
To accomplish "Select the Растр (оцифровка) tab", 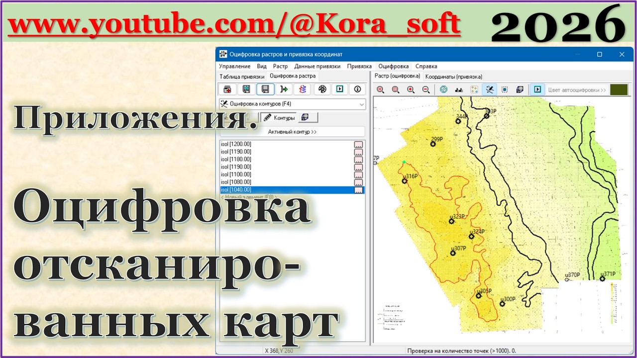I will (x=397, y=76).
